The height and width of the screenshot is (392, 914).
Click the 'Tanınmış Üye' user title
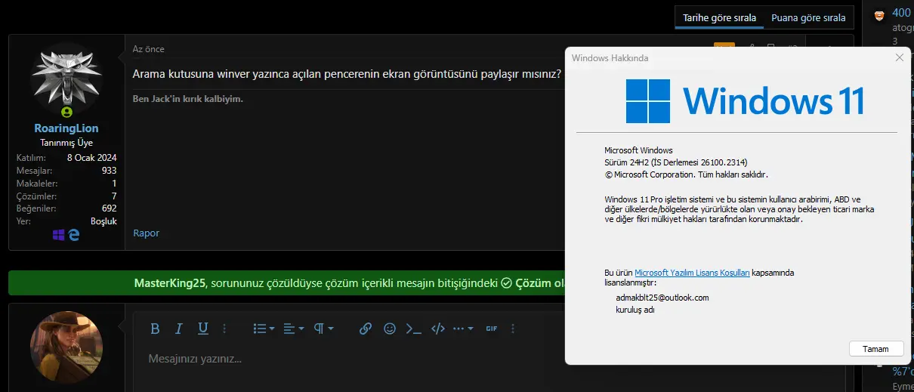(x=66, y=143)
